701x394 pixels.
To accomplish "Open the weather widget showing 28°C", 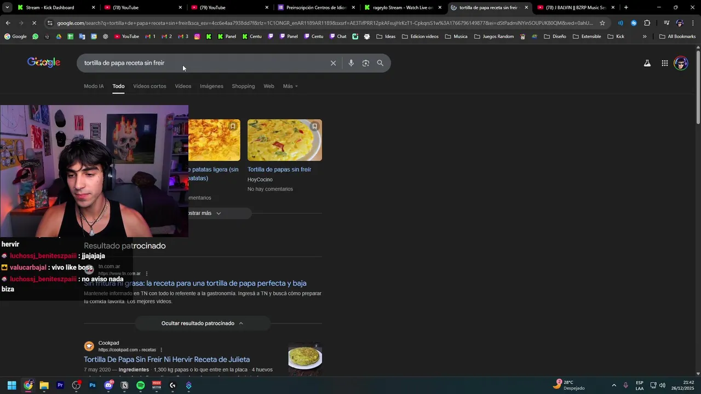I will point(570,385).
